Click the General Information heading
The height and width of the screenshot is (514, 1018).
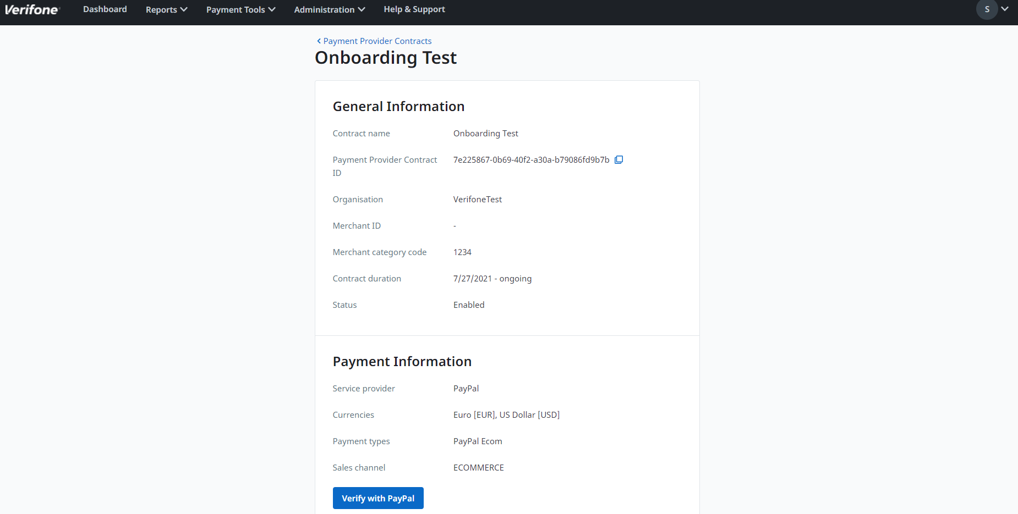(x=398, y=107)
